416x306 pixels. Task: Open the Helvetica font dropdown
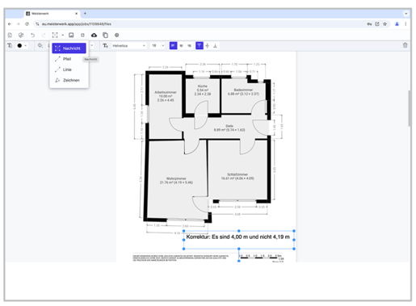129,45
